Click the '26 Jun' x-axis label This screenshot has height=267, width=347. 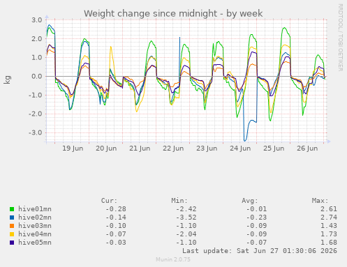pos(307,148)
